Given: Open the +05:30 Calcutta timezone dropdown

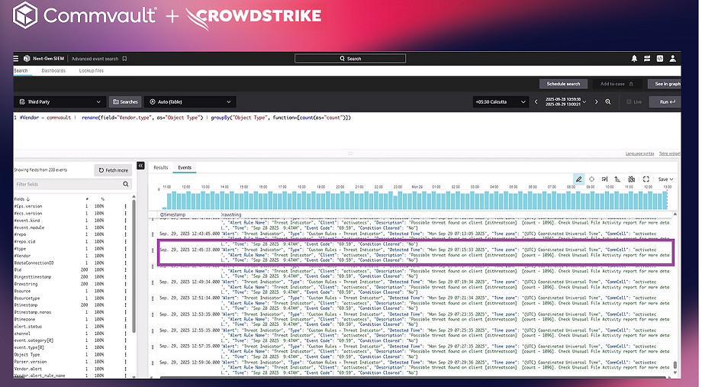Looking at the screenshot, I should (500, 102).
